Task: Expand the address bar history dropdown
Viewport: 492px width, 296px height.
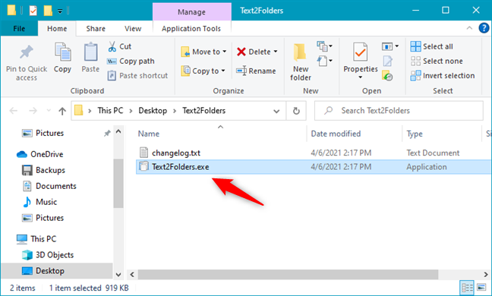Action: click(x=276, y=111)
